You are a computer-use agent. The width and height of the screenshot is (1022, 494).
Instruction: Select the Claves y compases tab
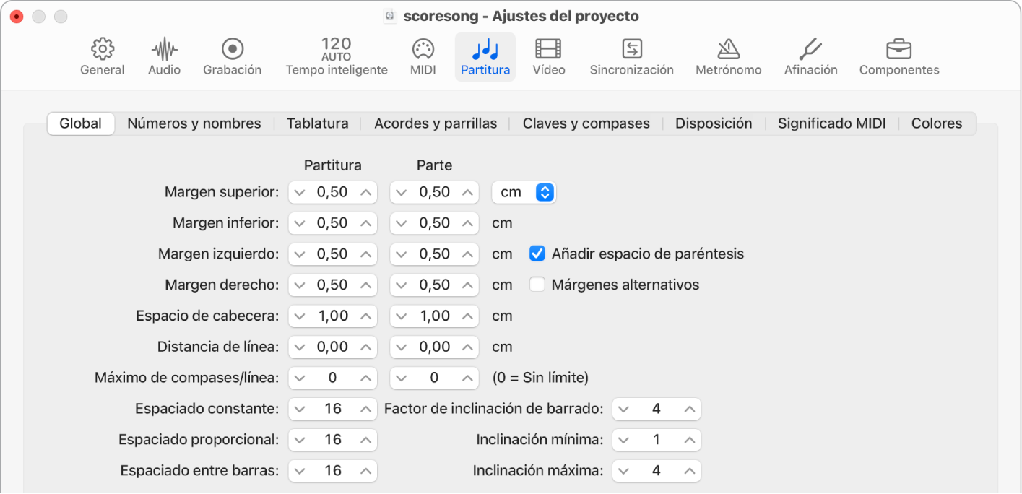point(586,123)
